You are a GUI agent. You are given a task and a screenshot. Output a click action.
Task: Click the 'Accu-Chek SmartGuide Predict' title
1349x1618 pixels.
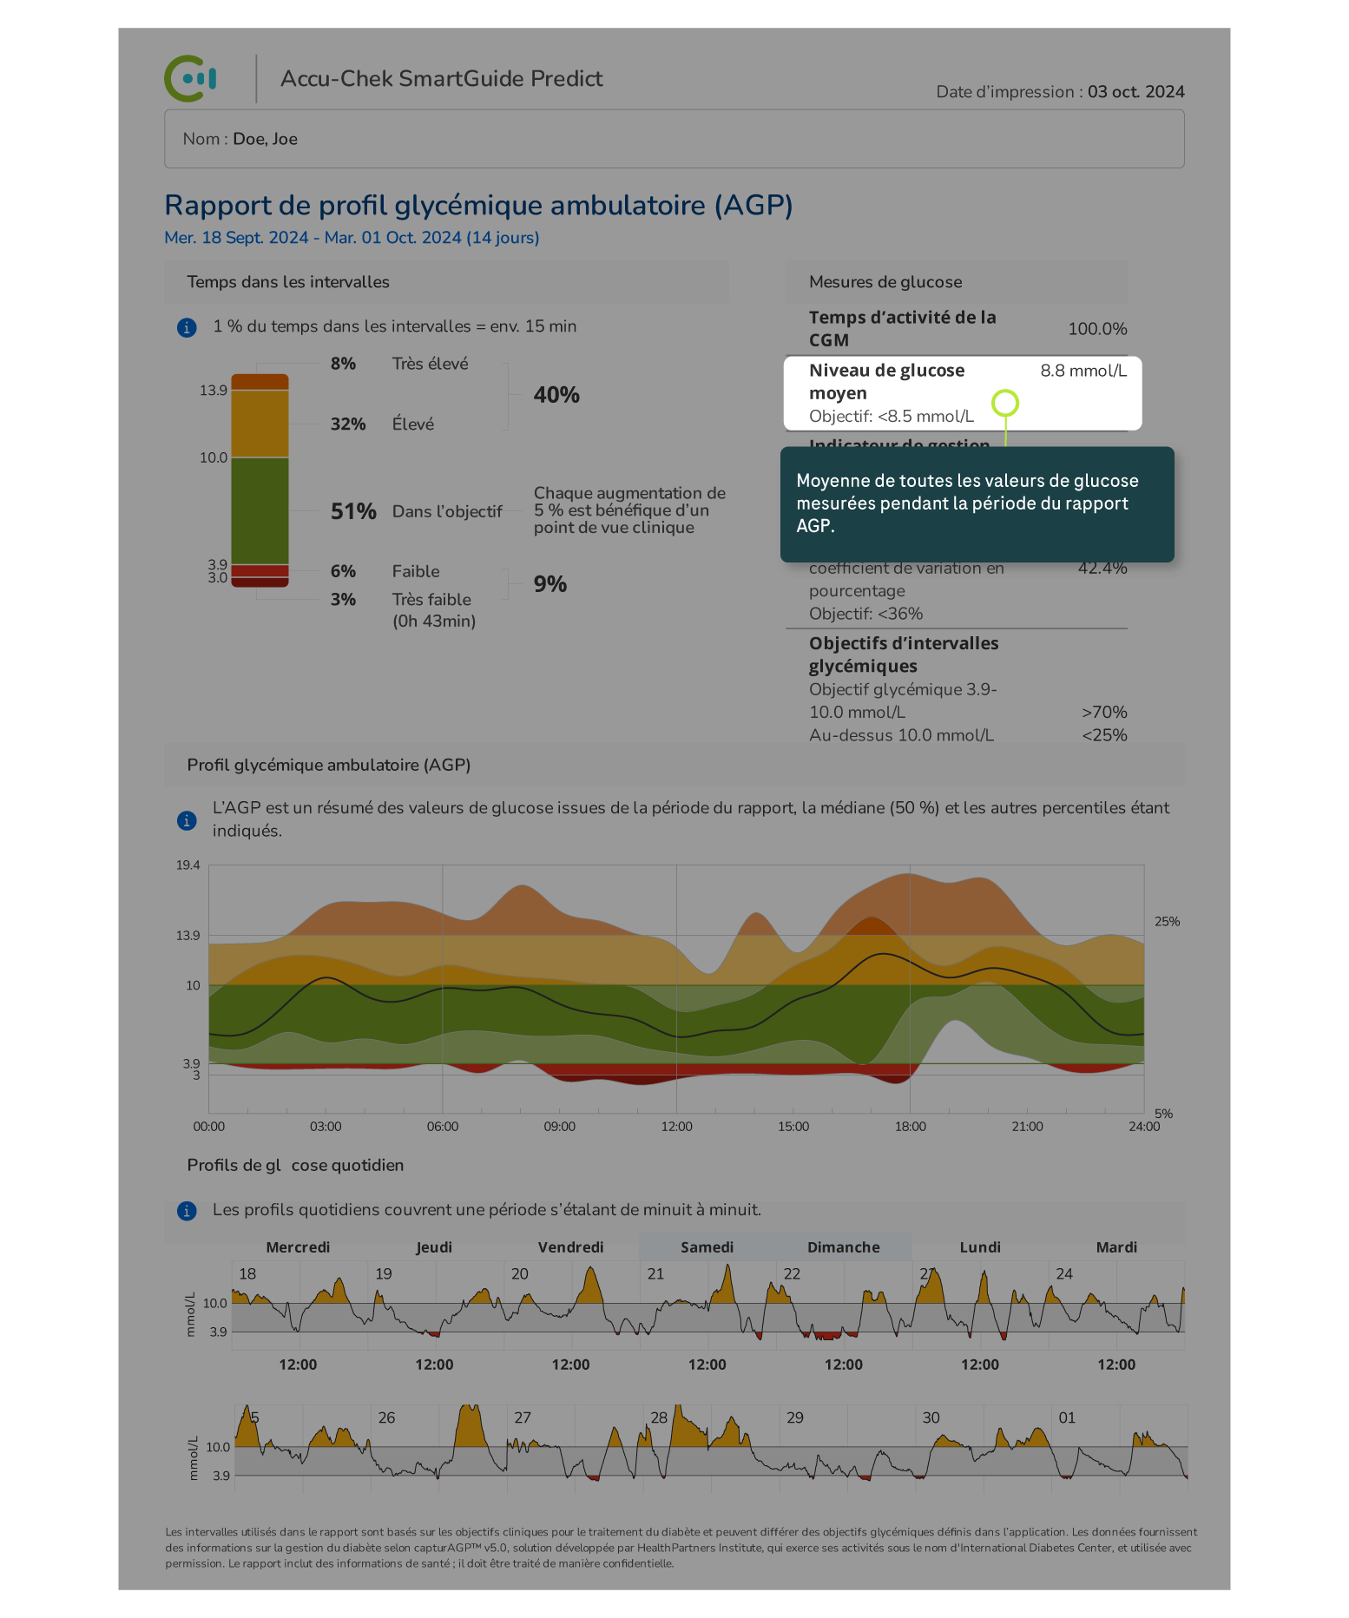point(441,79)
